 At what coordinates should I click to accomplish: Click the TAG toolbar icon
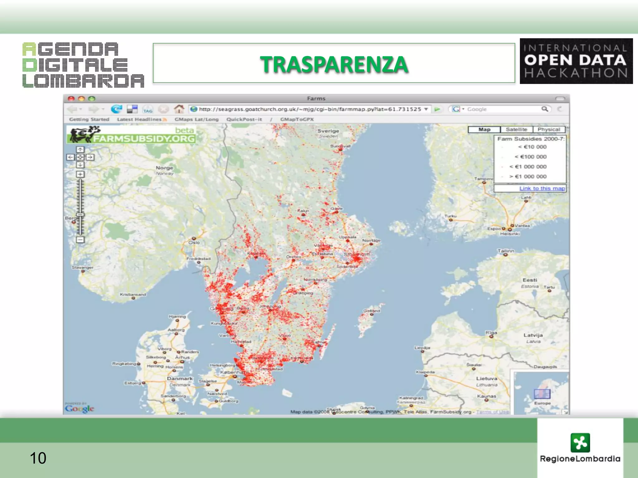pos(148,110)
